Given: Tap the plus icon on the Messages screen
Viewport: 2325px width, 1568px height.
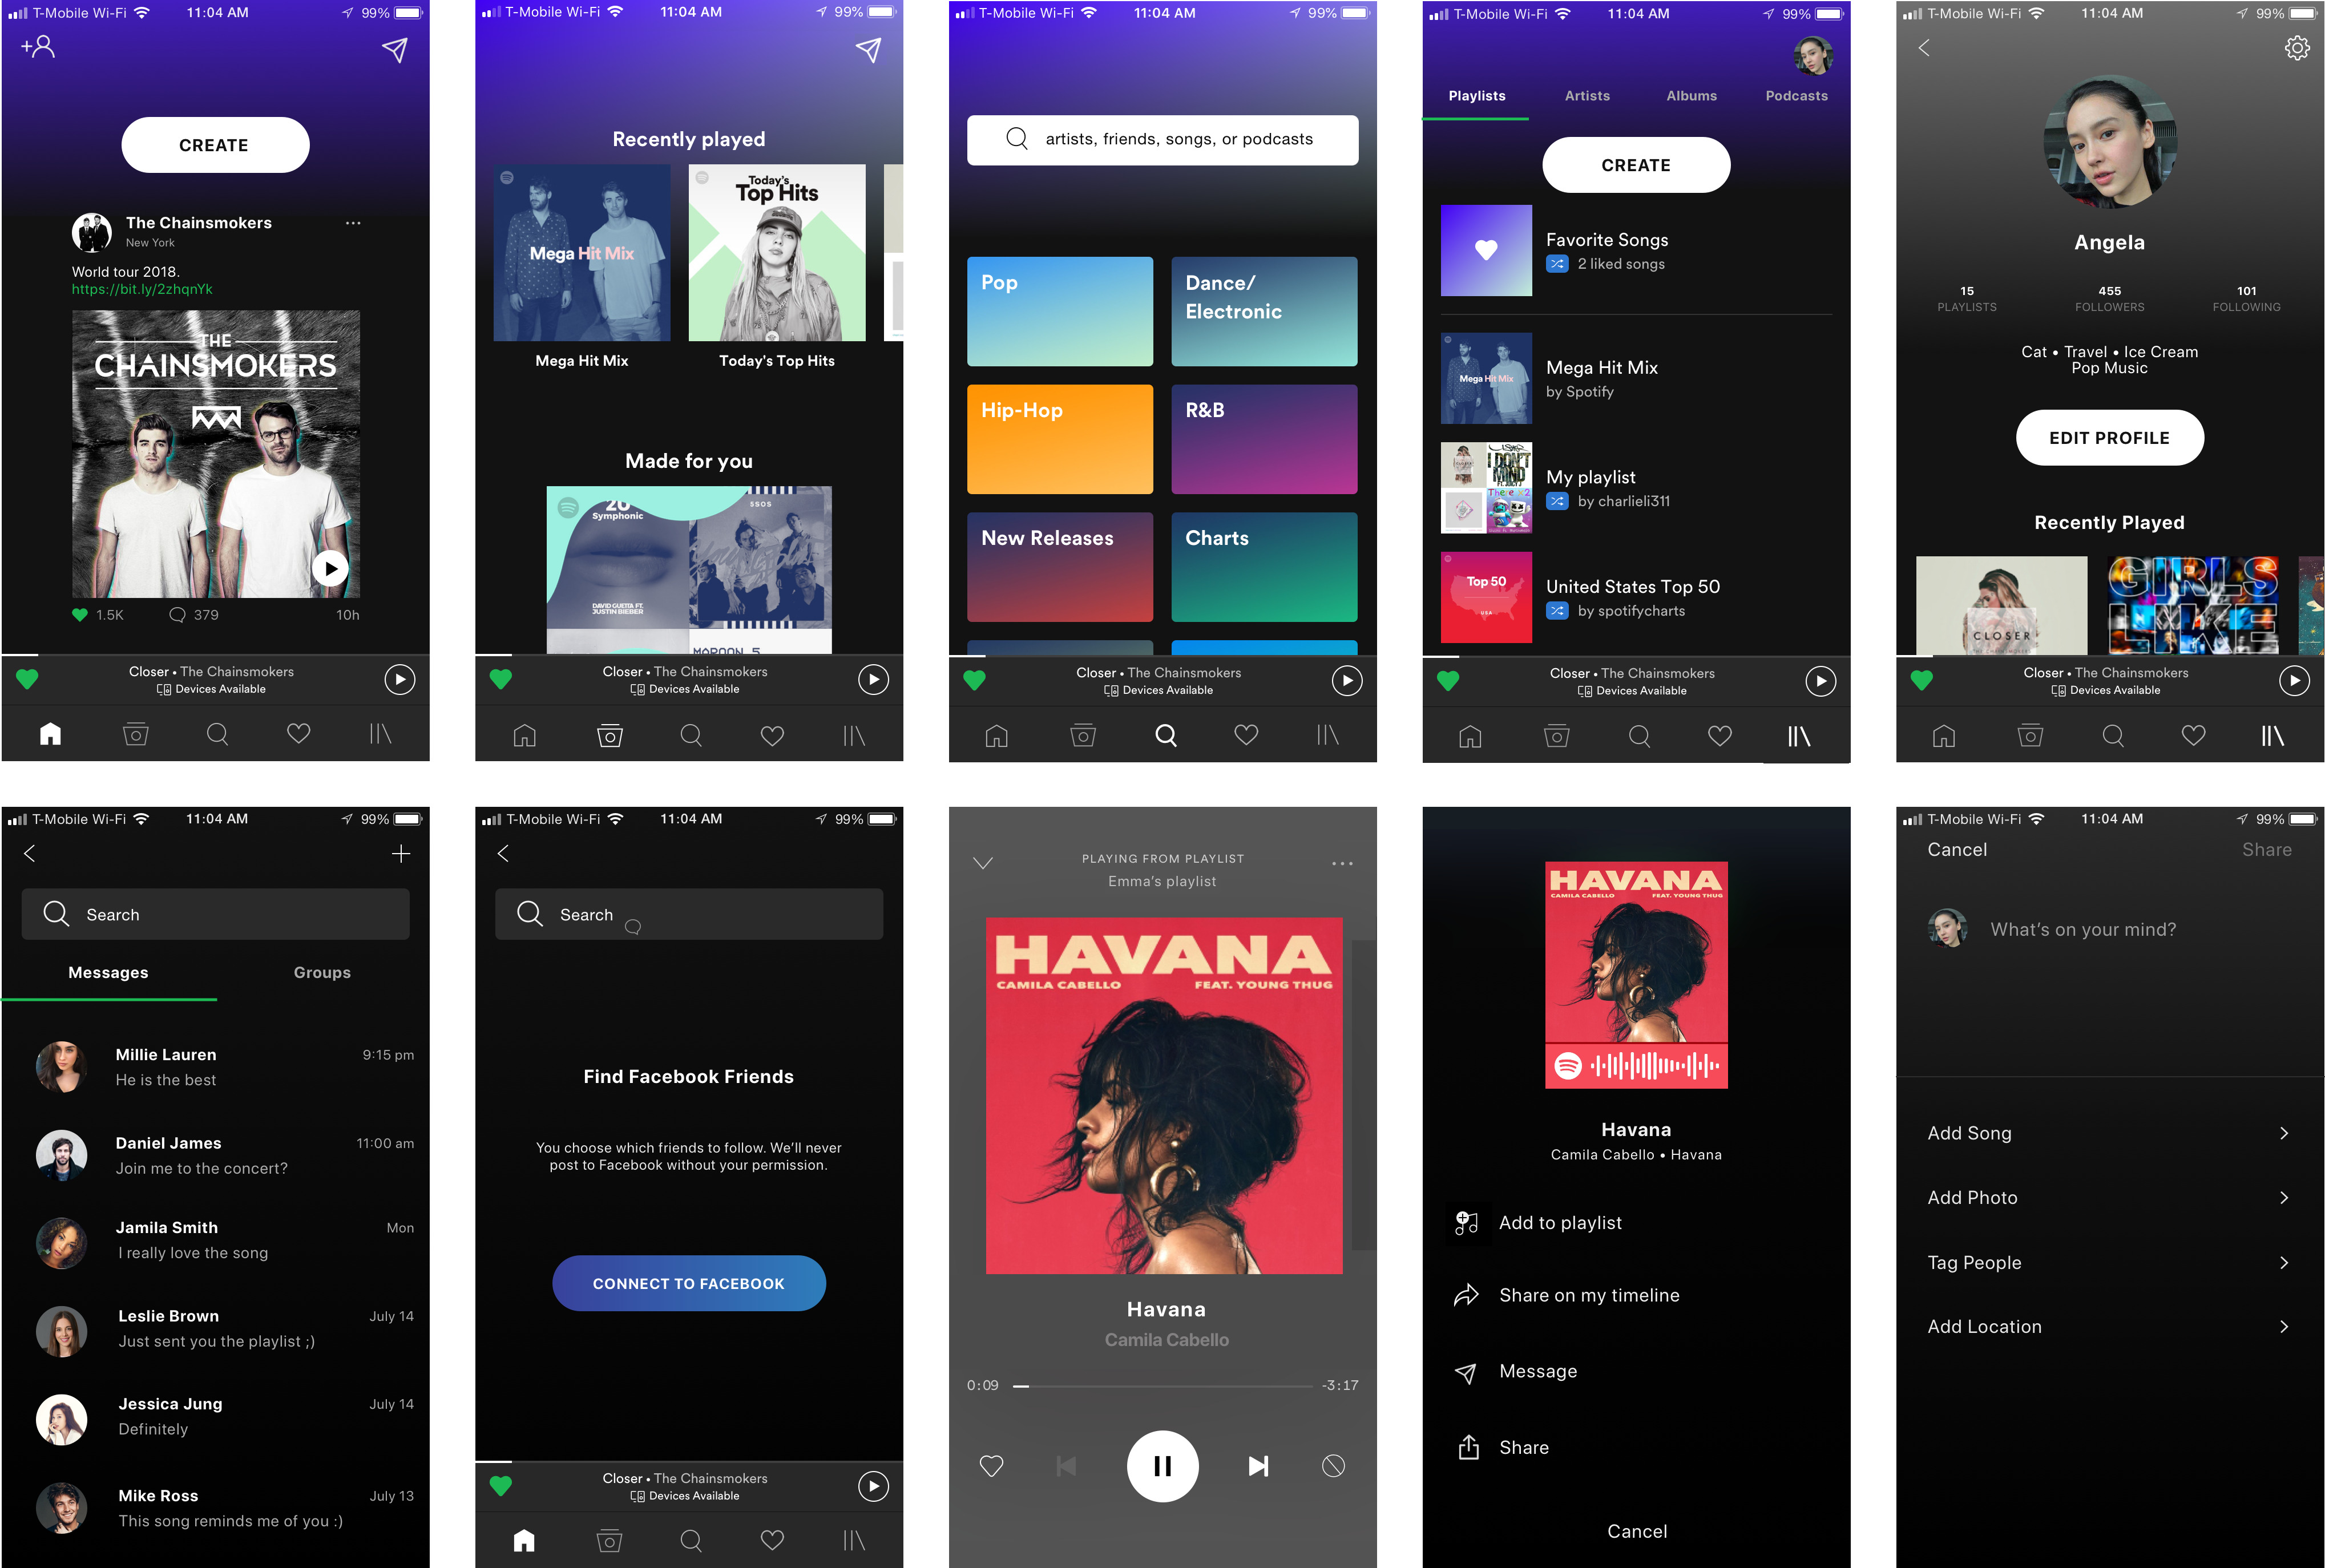Looking at the screenshot, I should click(x=400, y=853).
